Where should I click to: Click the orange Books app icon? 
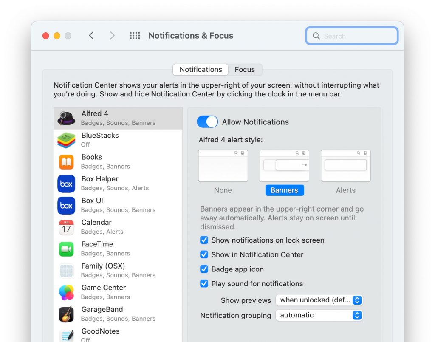point(66,162)
